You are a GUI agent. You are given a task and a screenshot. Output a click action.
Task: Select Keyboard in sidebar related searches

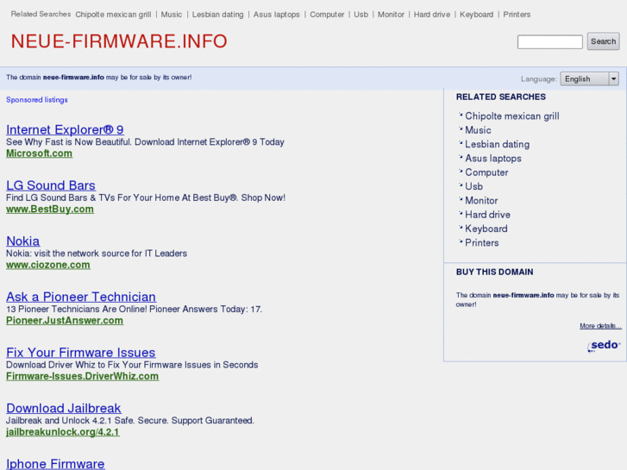tap(486, 229)
